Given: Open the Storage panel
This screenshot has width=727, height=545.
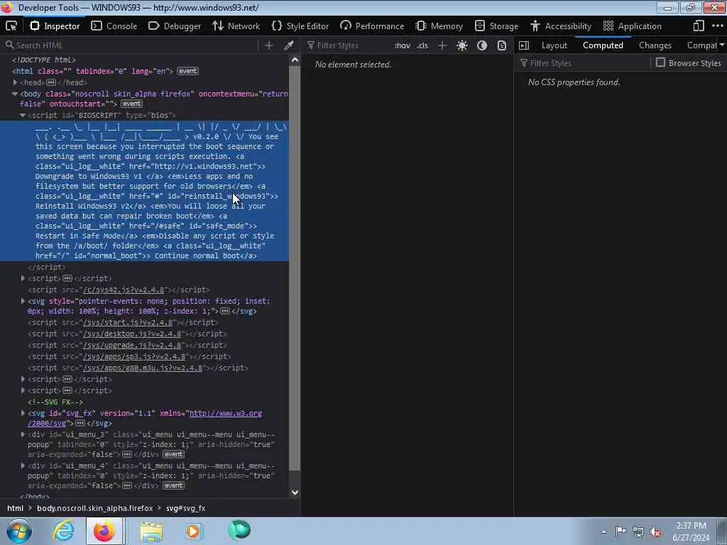Looking at the screenshot, I should click(x=496, y=26).
